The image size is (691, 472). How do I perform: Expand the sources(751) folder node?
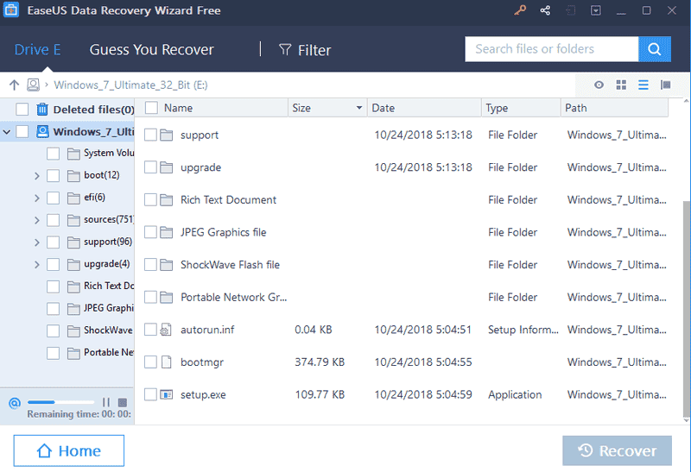[37, 220]
